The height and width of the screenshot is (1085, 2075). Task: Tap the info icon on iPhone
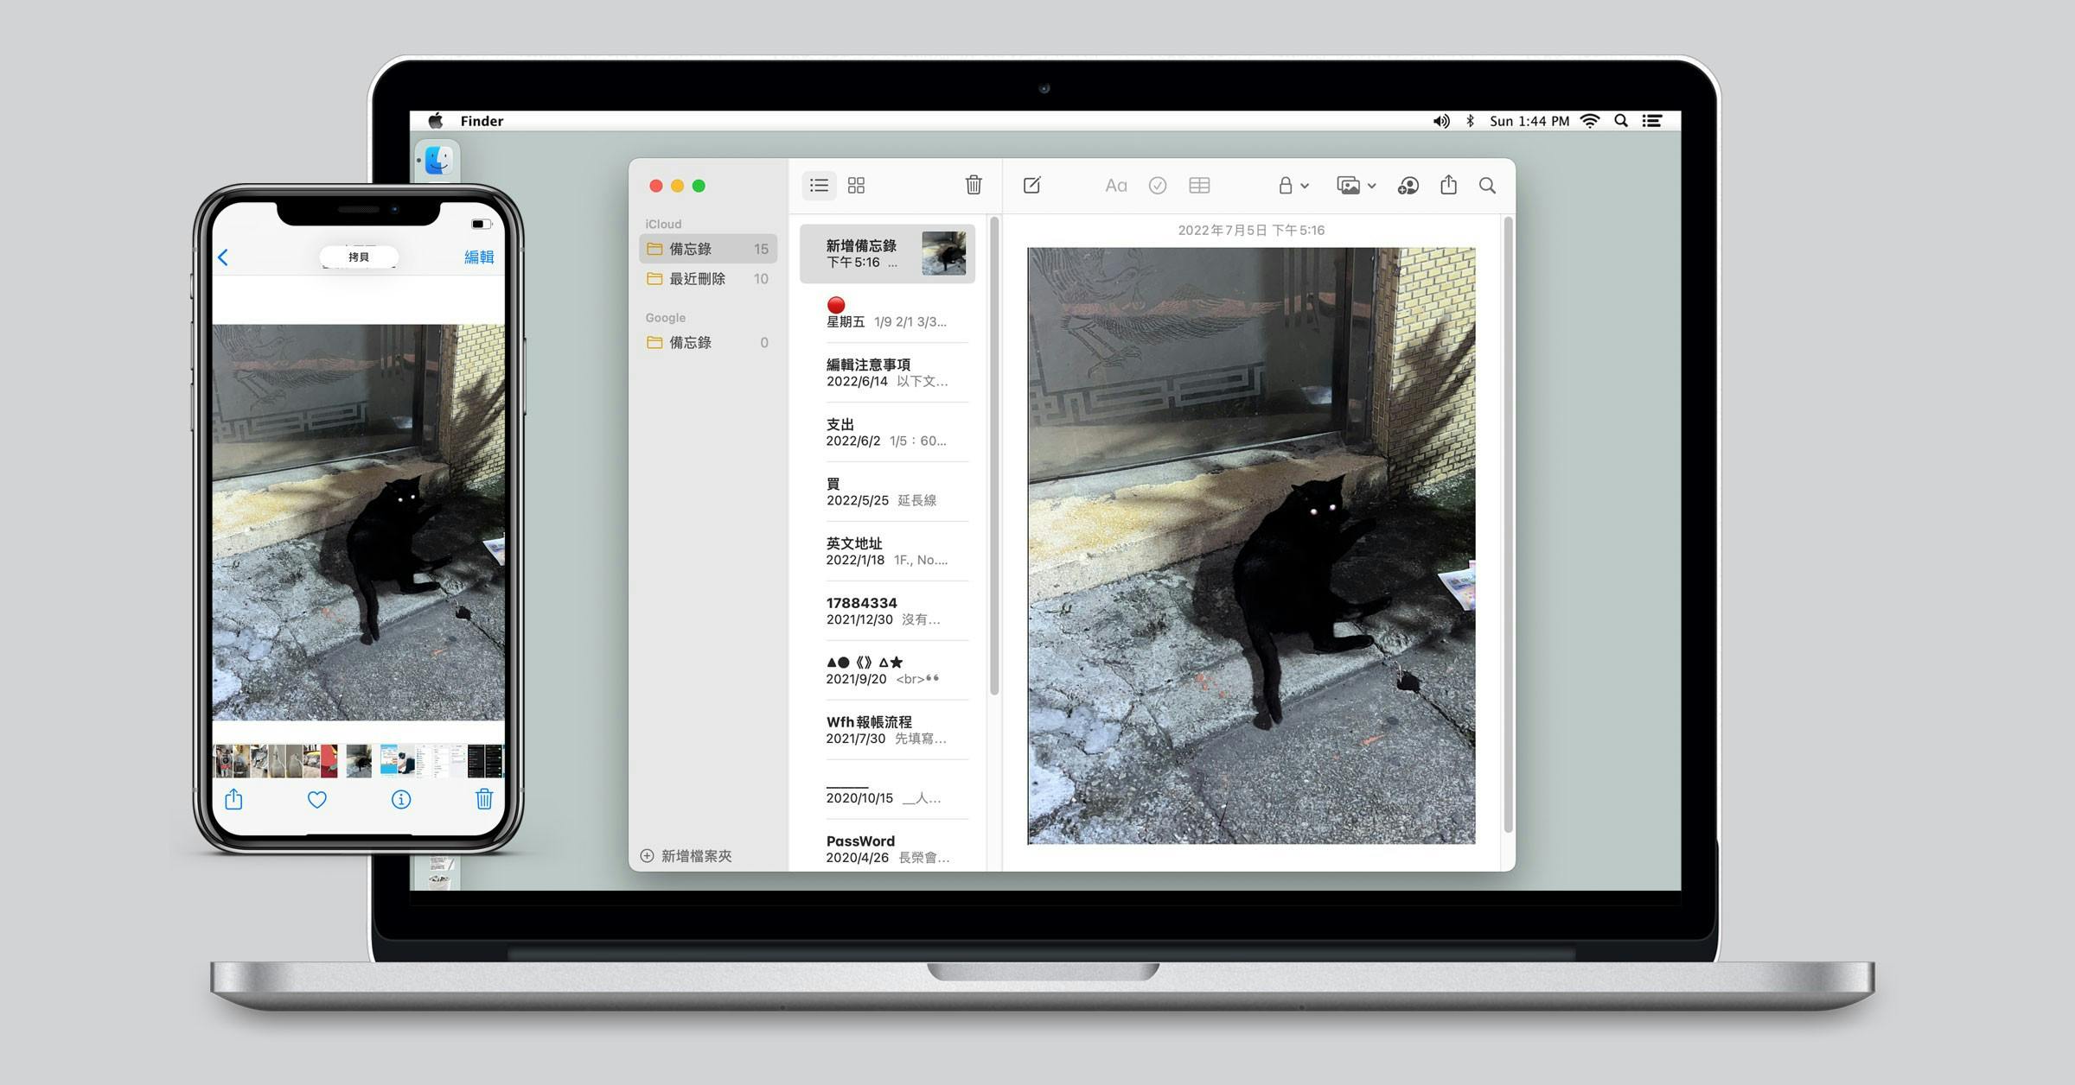[x=400, y=800]
